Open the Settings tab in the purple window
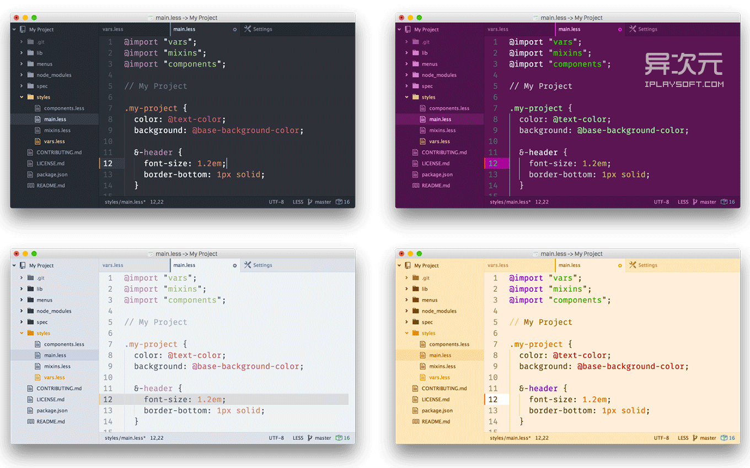 (647, 29)
